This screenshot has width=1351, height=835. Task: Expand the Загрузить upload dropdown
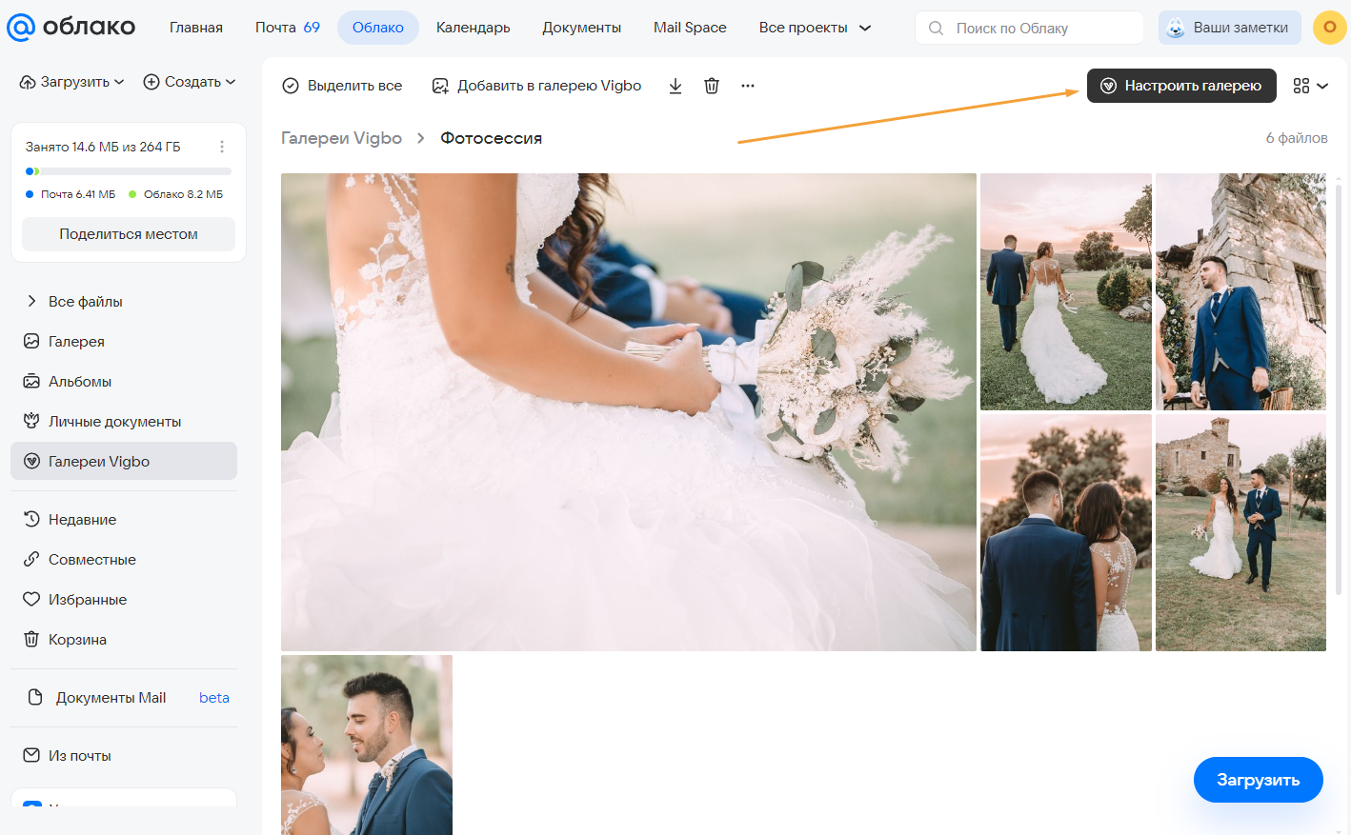tap(72, 82)
